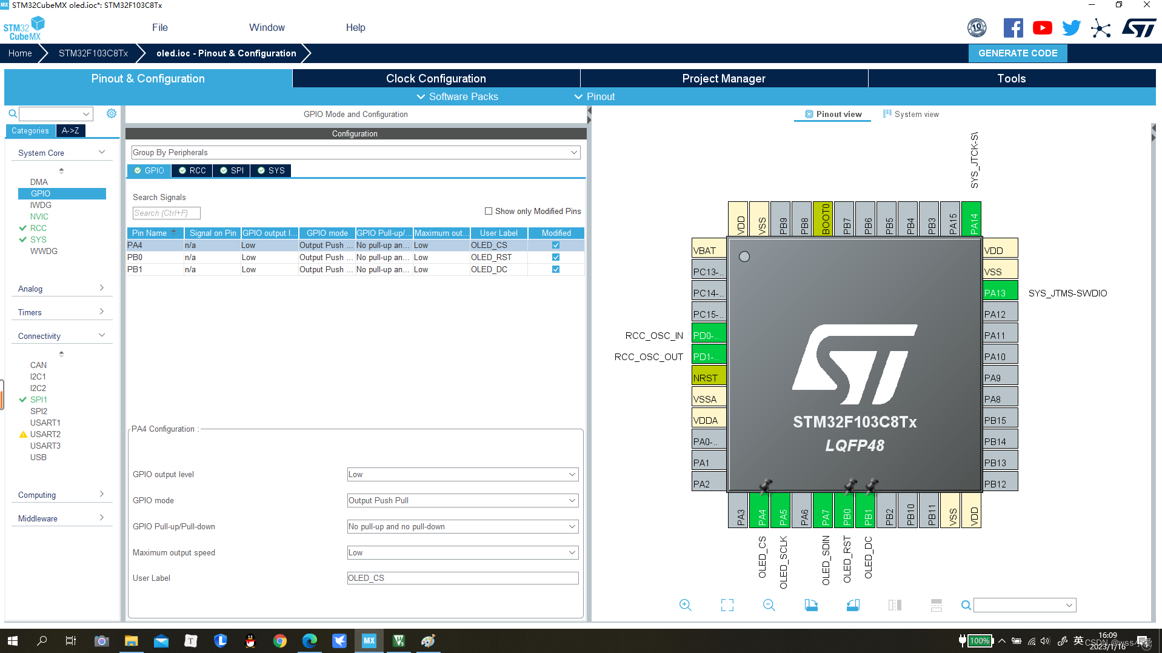
Task: Switch to the Clock Configuration tab
Action: pyautogui.click(x=436, y=78)
